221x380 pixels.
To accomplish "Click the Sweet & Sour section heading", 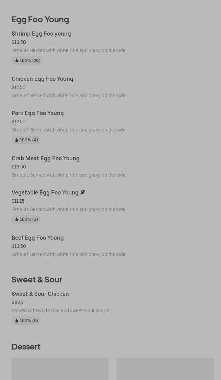I will coord(37,280).
